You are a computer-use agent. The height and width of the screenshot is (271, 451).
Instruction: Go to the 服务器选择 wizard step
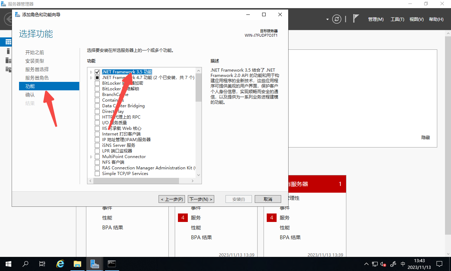(x=37, y=69)
